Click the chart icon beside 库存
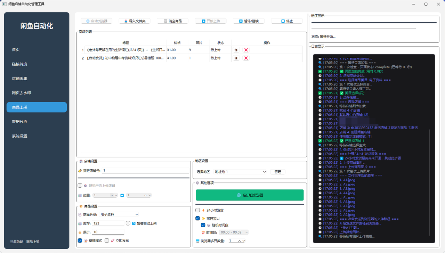This screenshot has height=253, width=445. pos(80,223)
